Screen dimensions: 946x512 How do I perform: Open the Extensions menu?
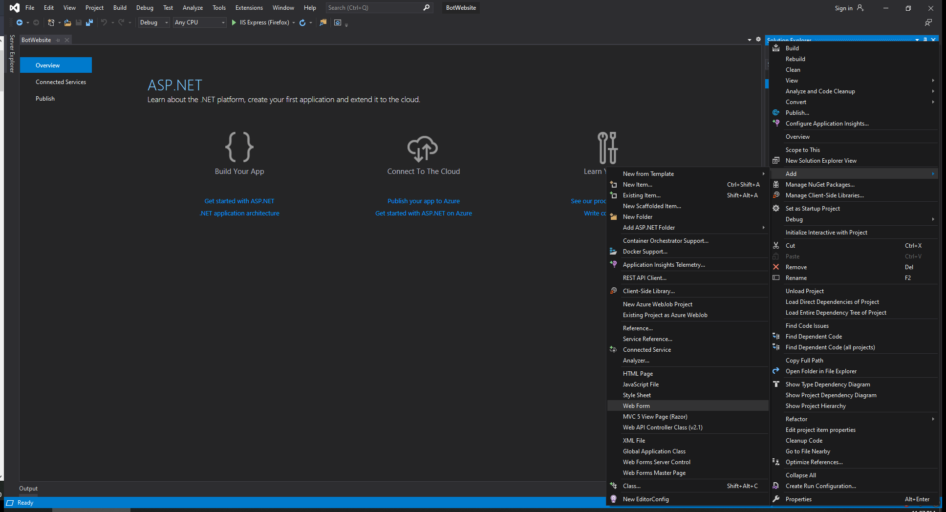click(x=249, y=8)
